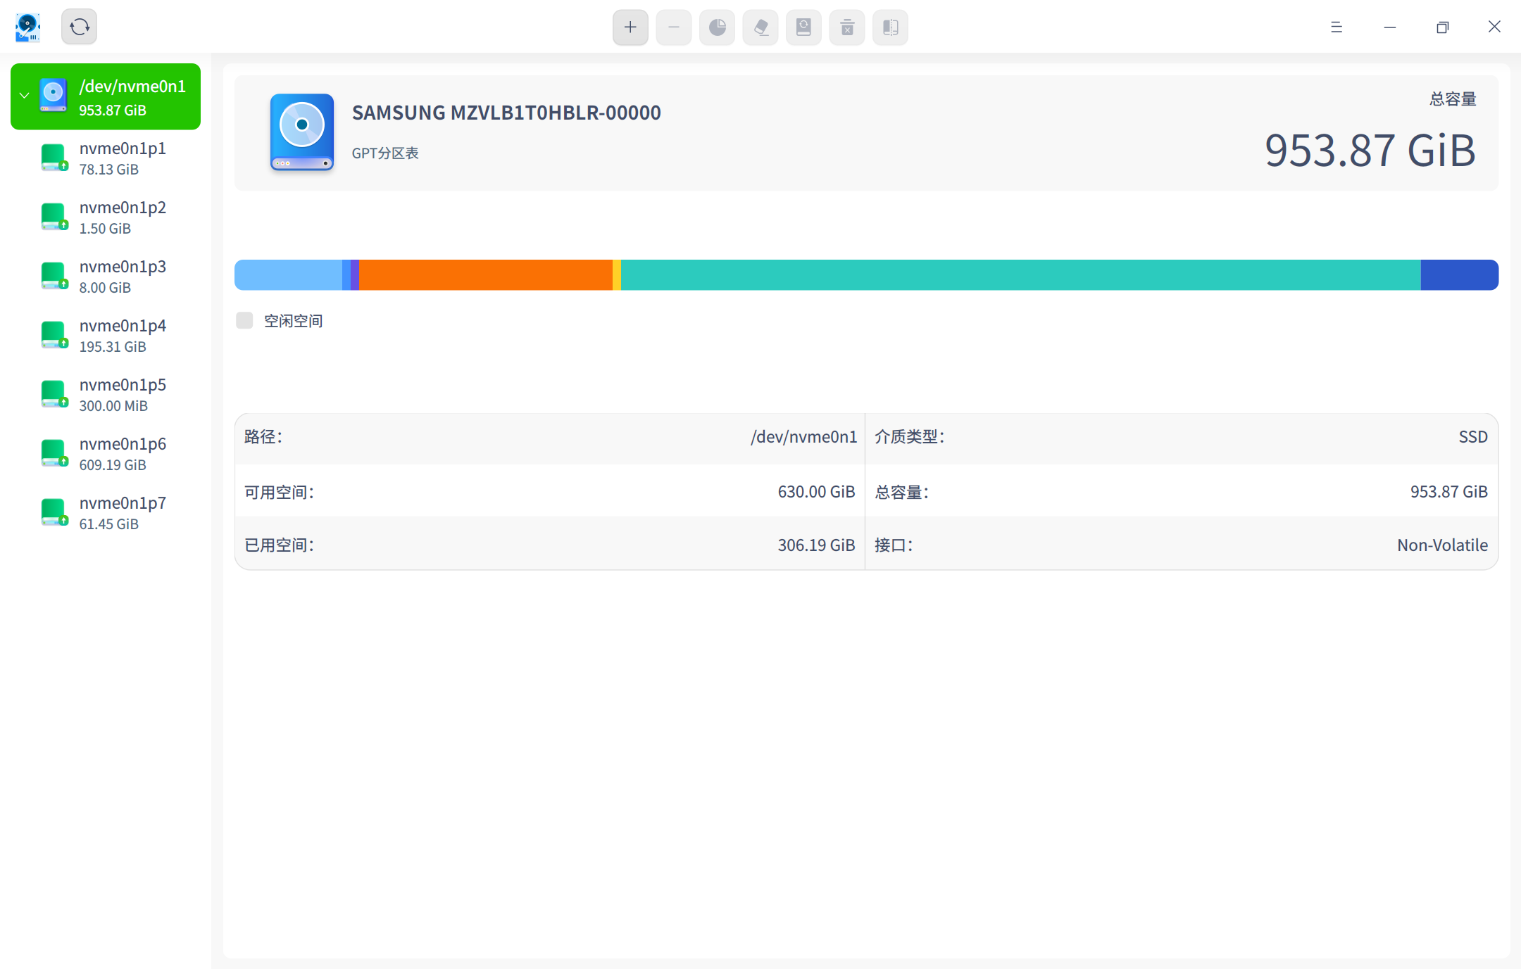Collapse the /dev/nvme0n1 device chevron
This screenshot has width=1521, height=969.
[24, 96]
